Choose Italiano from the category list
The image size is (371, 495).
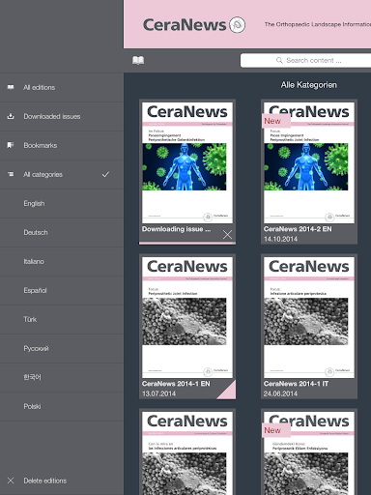[62, 262]
